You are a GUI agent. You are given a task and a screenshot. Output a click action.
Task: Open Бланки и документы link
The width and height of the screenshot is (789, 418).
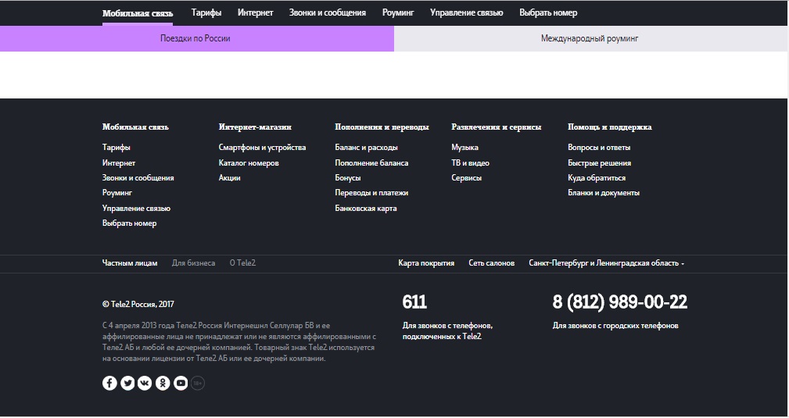[x=604, y=193]
